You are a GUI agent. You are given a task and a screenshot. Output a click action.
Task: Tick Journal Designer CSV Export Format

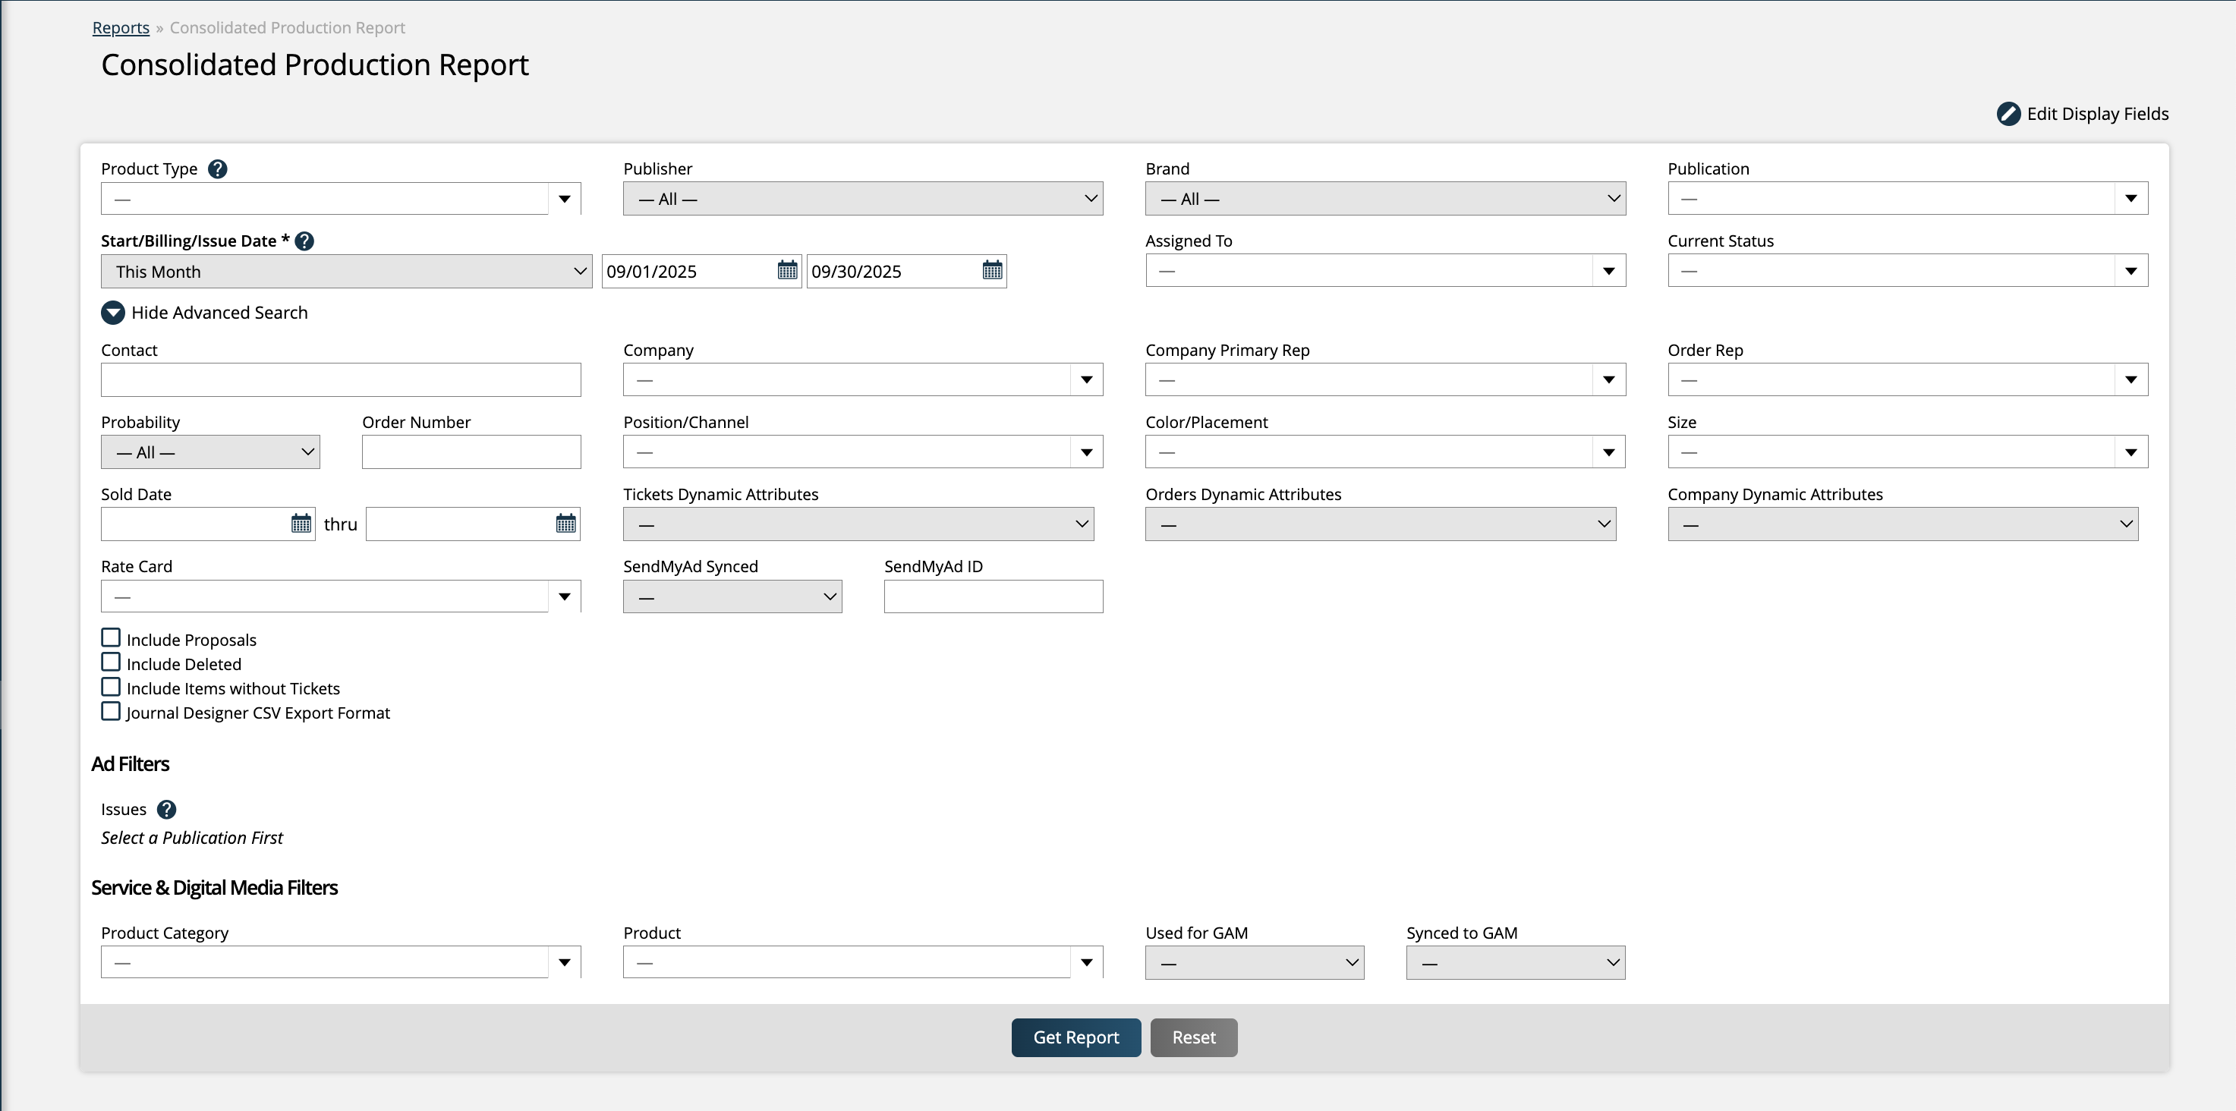click(111, 711)
